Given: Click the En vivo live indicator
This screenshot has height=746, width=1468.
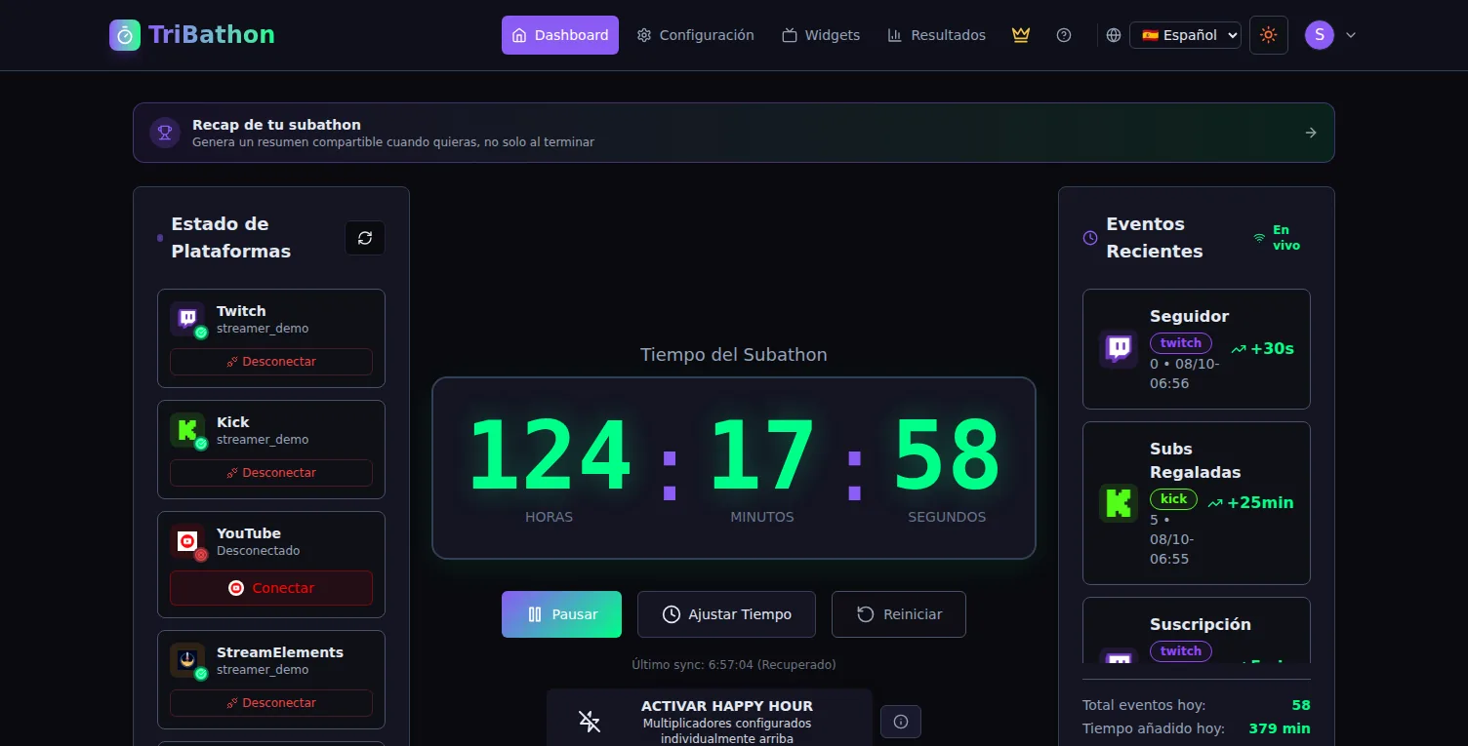Looking at the screenshot, I should (x=1278, y=238).
